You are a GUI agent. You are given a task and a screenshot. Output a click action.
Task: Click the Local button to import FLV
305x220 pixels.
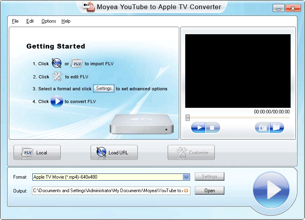pyautogui.click(x=37, y=152)
